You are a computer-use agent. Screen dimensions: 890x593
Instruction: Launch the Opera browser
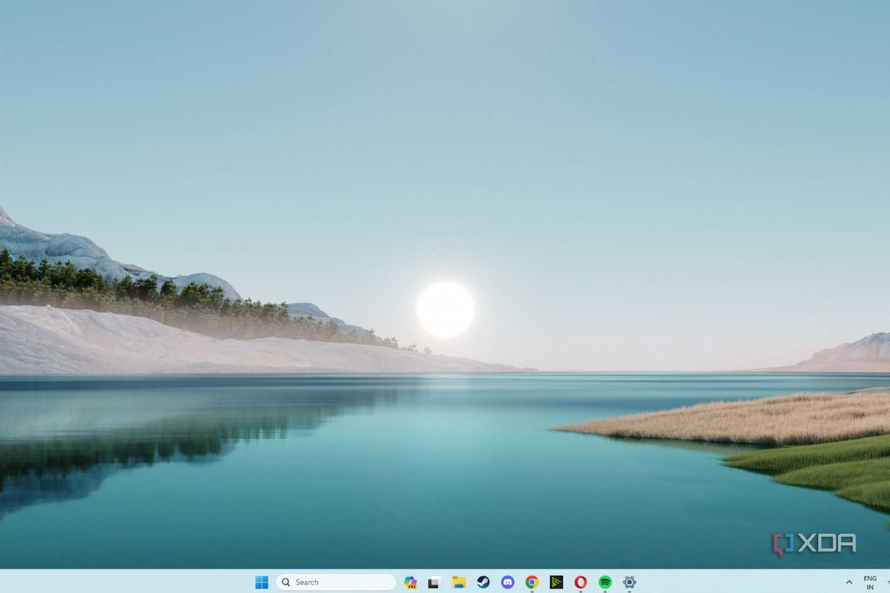581,582
